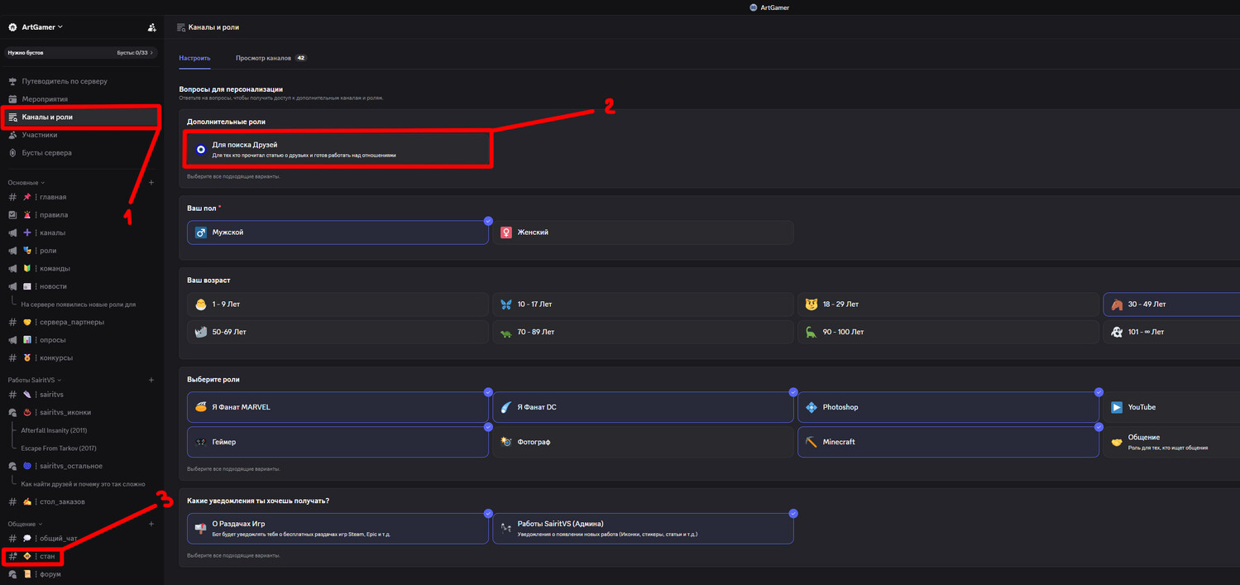Image resolution: width=1240 pixels, height=585 pixels.
Task: Open the форум channel
Action: (81, 574)
